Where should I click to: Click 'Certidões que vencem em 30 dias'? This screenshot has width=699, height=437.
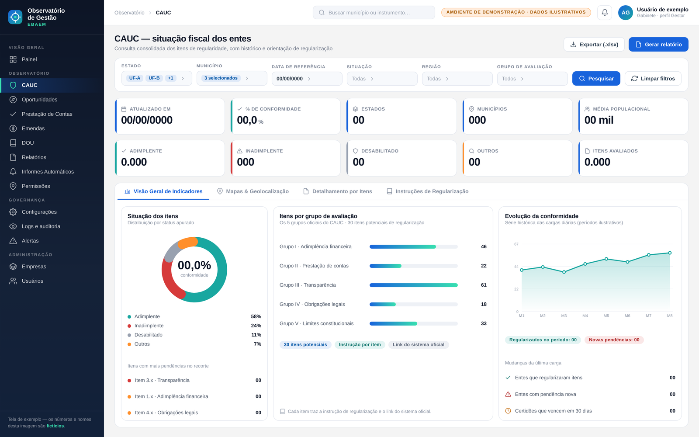[590, 411]
